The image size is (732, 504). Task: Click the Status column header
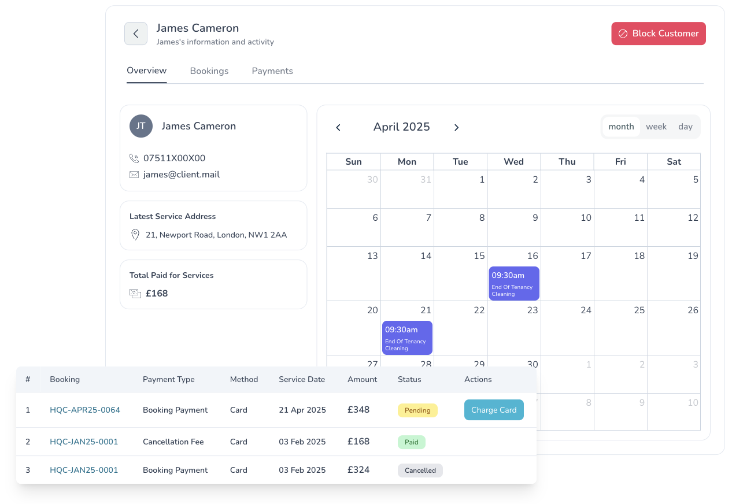[409, 380]
